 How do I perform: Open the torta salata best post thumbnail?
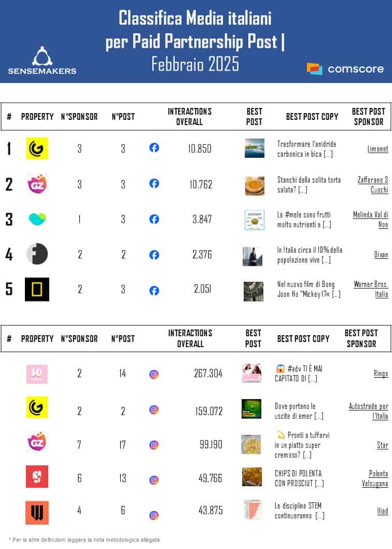click(x=255, y=186)
